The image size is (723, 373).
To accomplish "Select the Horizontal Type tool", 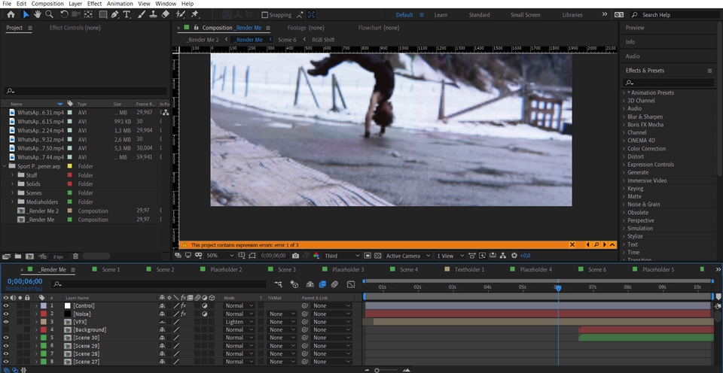I will coord(127,14).
